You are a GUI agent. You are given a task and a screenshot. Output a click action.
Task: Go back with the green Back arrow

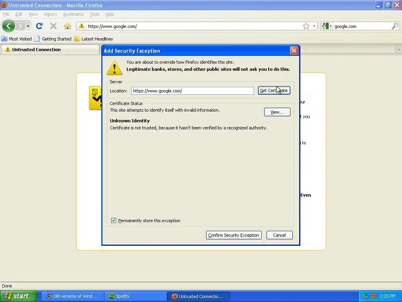tap(9, 26)
